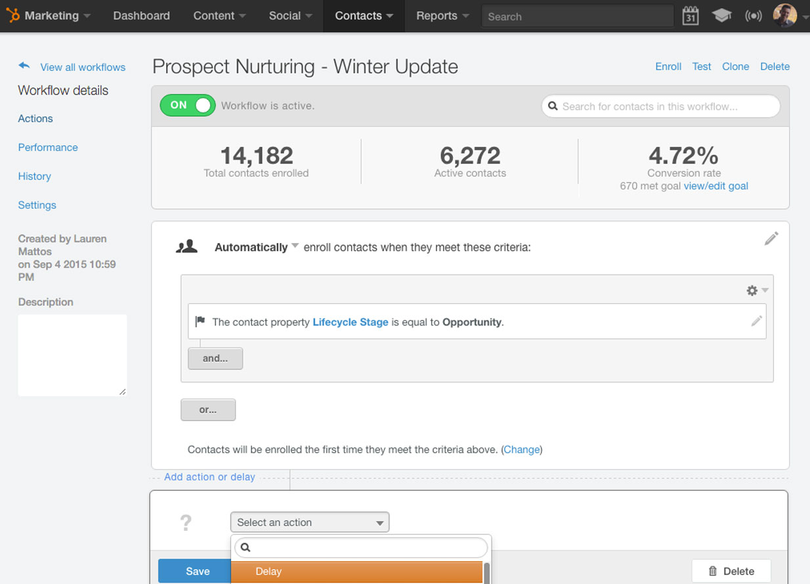Open the Performance sidebar section
The width and height of the screenshot is (810, 584).
coord(48,147)
